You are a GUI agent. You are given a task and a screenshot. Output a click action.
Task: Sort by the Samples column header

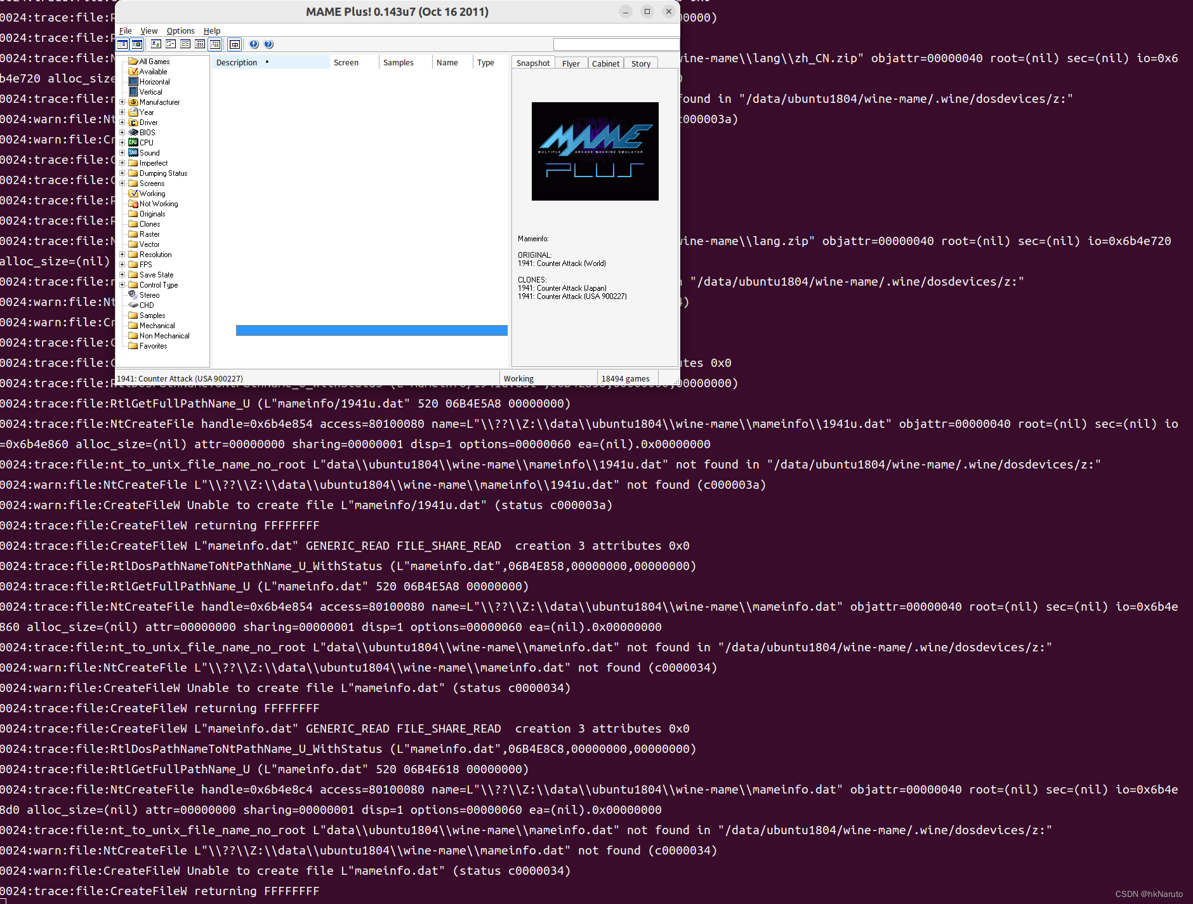coord(406,62)
